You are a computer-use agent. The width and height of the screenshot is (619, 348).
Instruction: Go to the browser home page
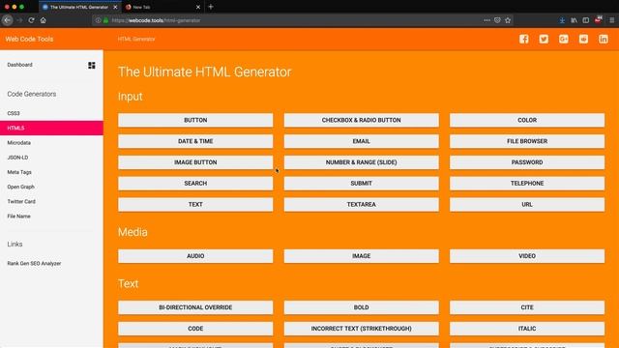(43, 20)
